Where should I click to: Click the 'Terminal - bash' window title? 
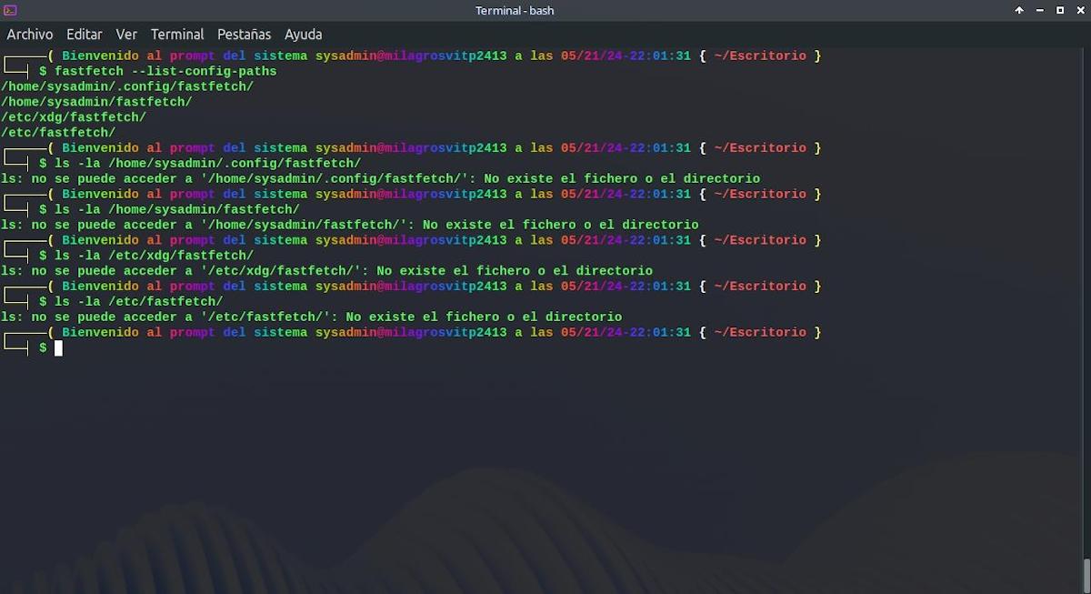(515, 10)
